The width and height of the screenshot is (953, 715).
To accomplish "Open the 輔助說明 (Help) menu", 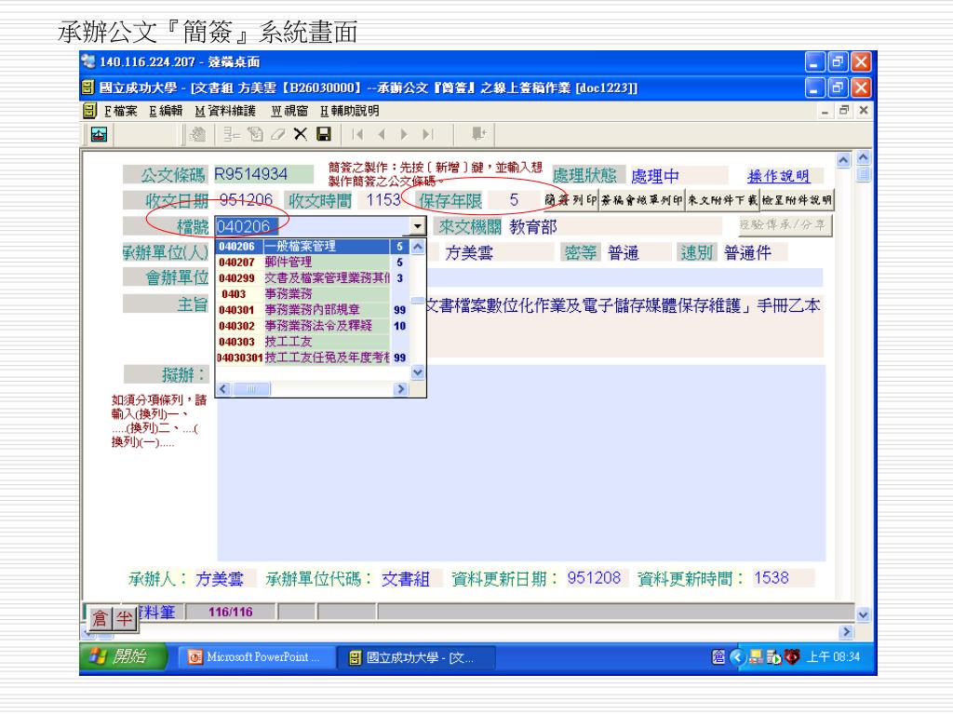I will pyautogui.click(x=350, y=111).
